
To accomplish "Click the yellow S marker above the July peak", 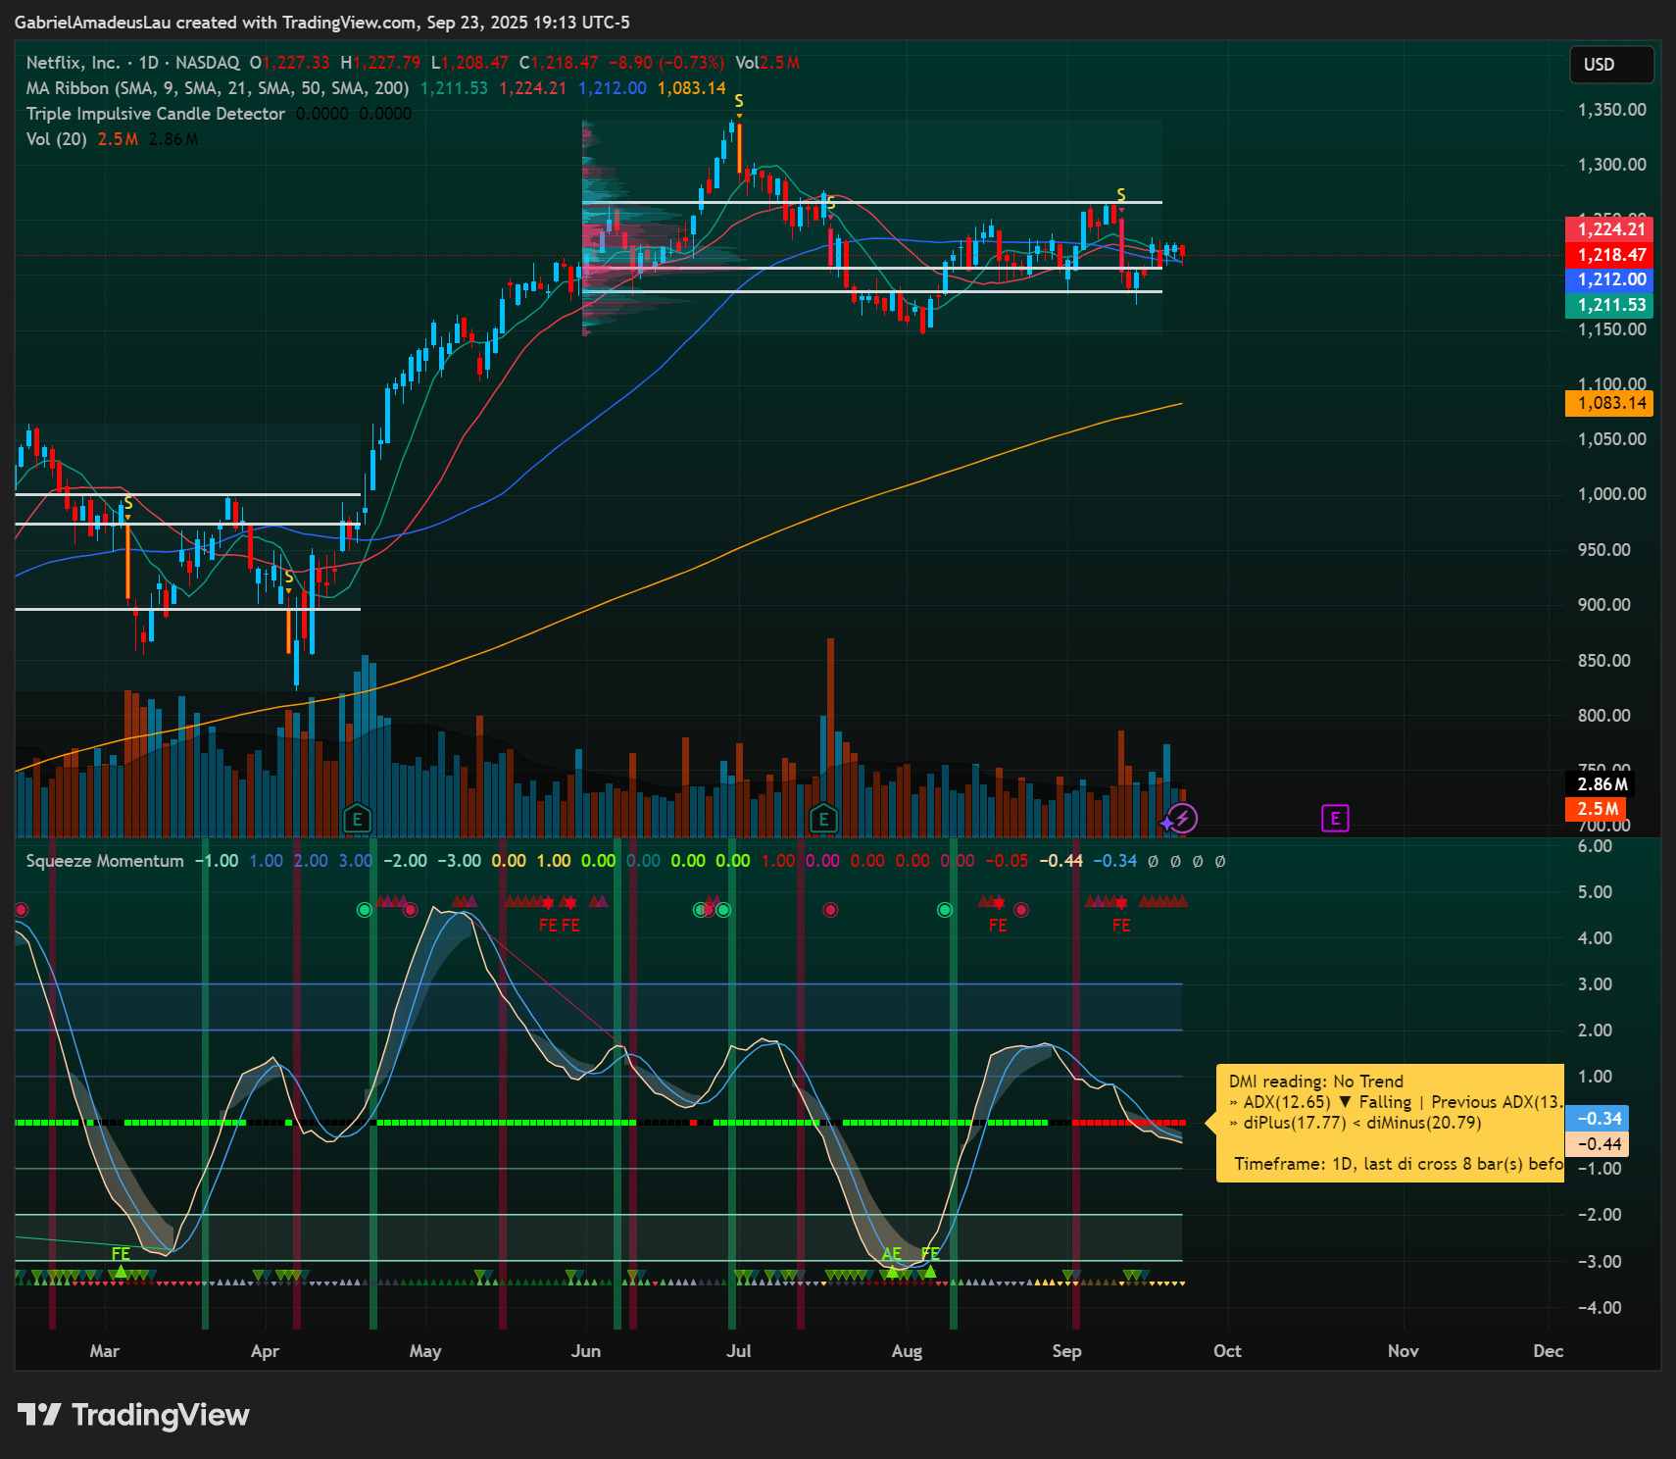I will [x=739, y=101].
